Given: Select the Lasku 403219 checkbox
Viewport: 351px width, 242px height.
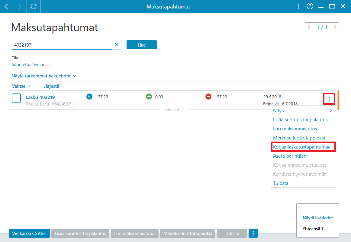Looking at the screenshot, I should coord(16,98).
